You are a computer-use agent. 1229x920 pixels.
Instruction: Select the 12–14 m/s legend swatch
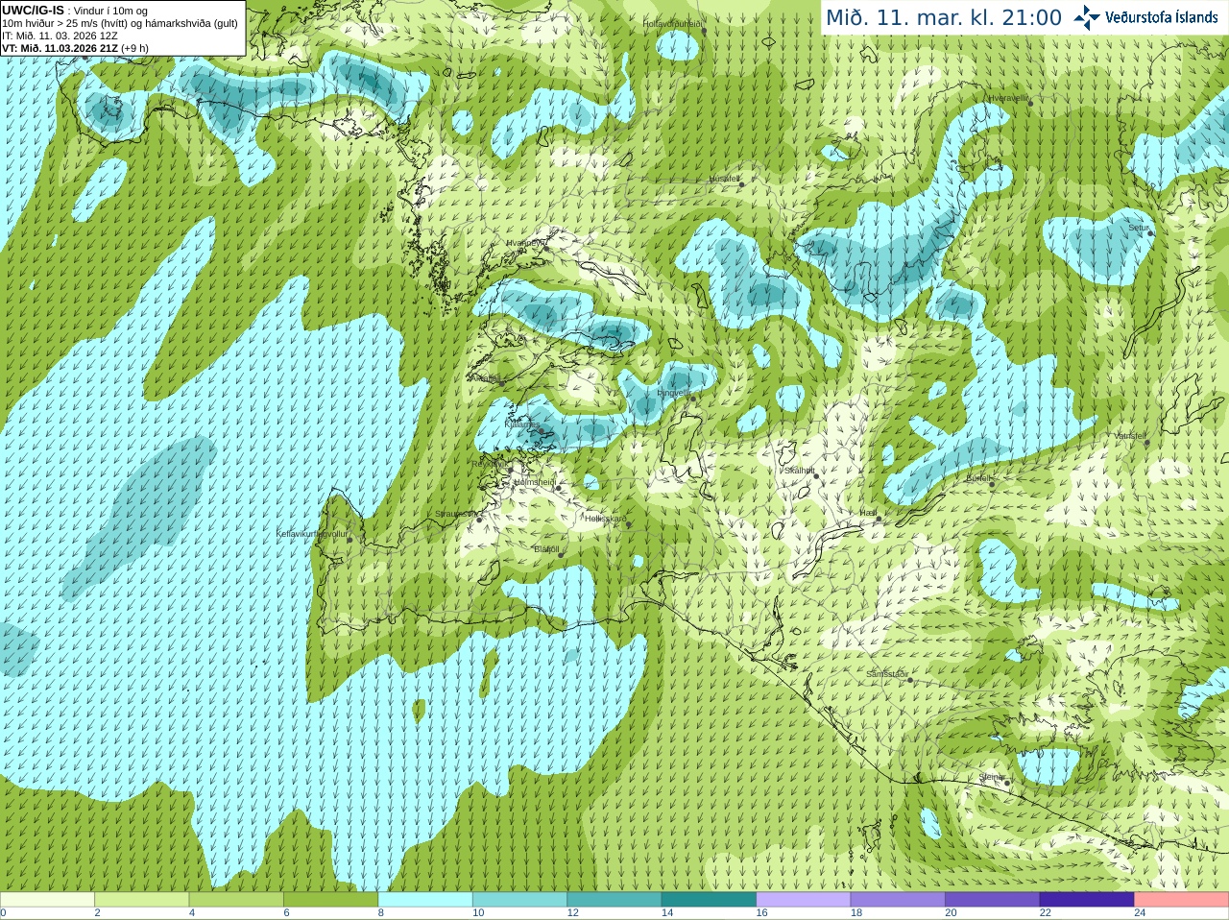[614, 900]
